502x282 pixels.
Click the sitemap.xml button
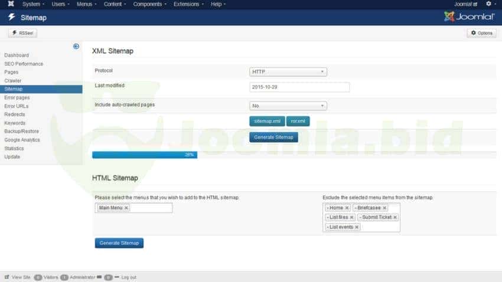(267, 122)
